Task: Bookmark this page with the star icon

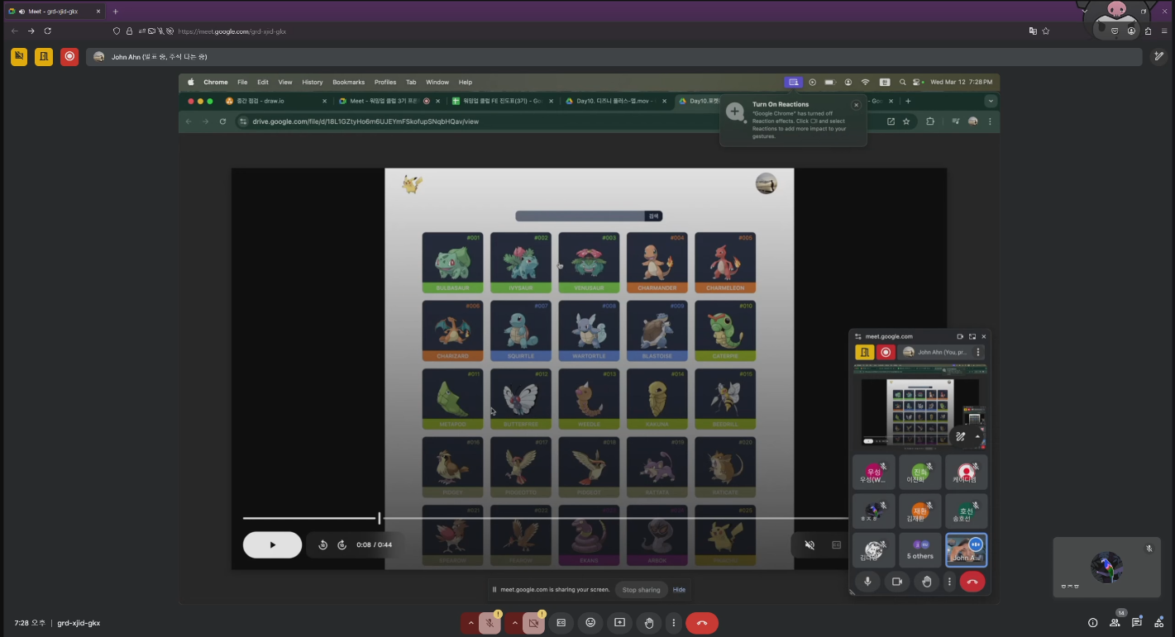Action: [x=1046, y=31]
